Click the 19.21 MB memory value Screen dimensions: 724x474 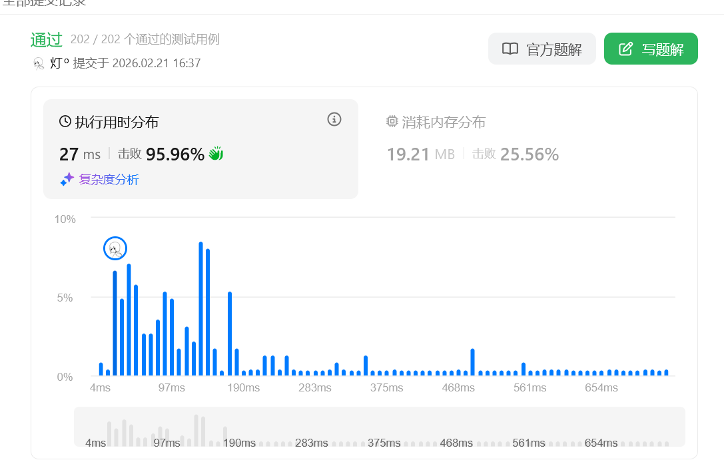pyautogui.click(x=420, y=154)
